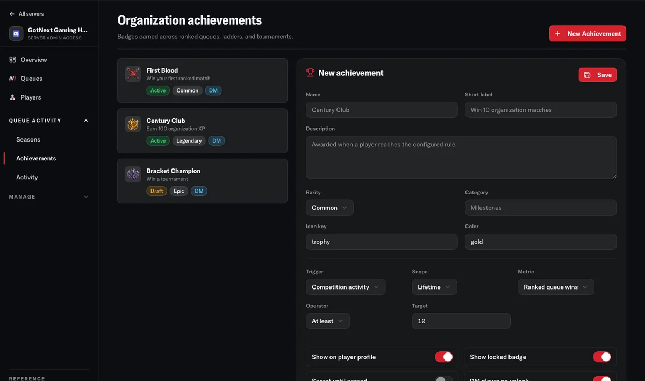Click the Active tag on Century Club
This screenshot has width=645, height=381.
[158, 140]
